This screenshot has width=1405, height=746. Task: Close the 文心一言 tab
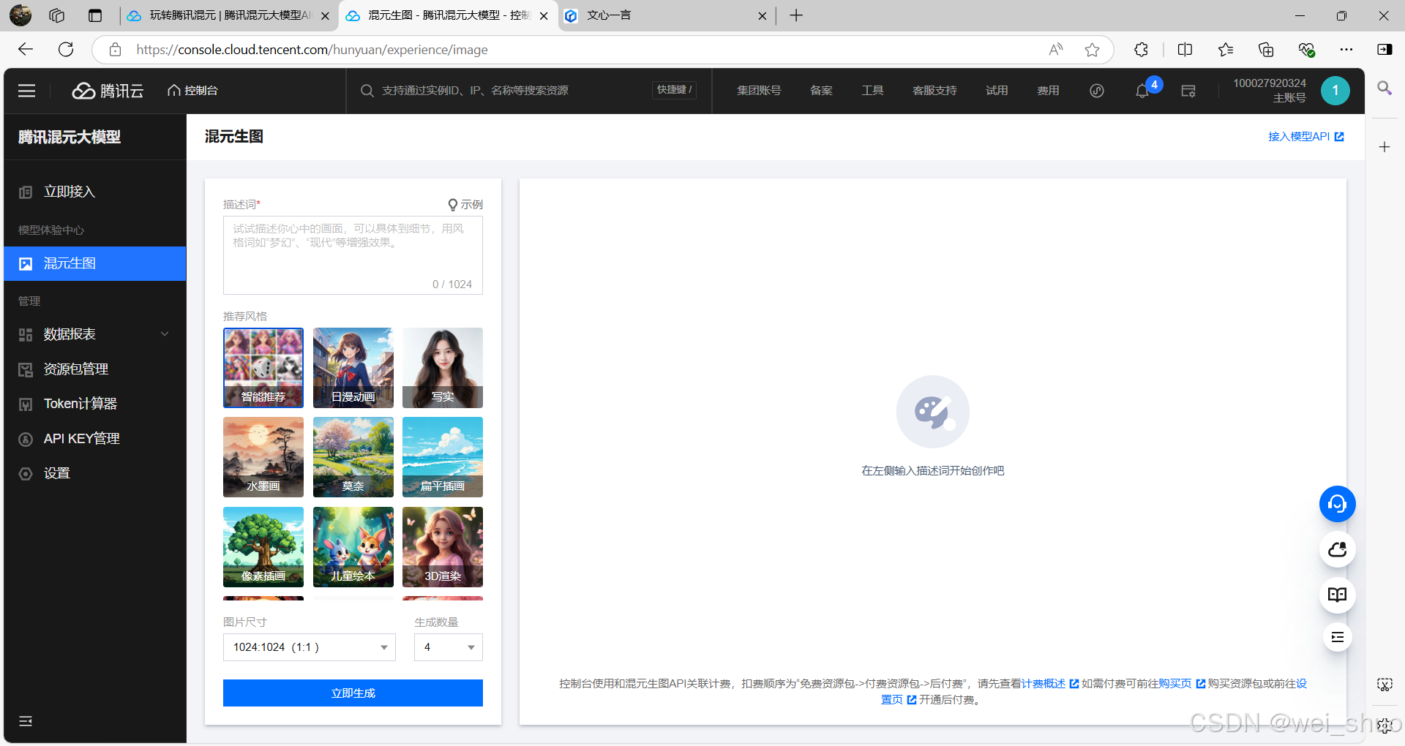pos(762,15)
